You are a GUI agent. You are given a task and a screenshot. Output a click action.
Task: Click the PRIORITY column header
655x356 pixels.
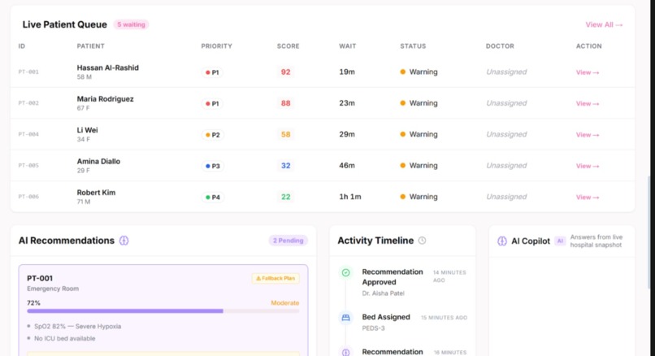pyautogui.click(x=216, y=46)
